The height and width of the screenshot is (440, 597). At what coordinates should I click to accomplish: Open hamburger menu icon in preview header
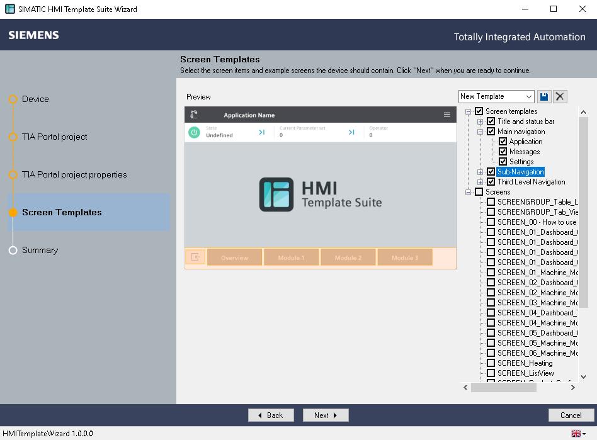click(x=447, y=115)
